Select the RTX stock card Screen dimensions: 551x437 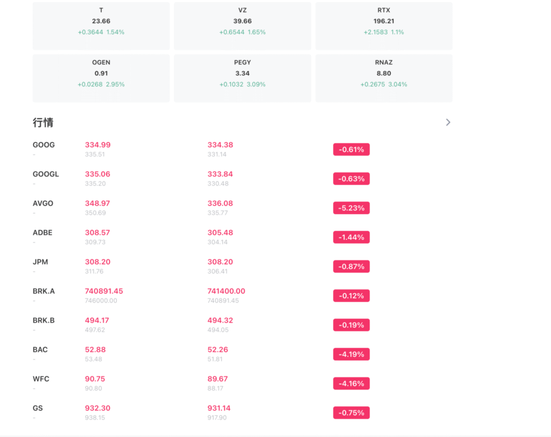pos(384,26)
